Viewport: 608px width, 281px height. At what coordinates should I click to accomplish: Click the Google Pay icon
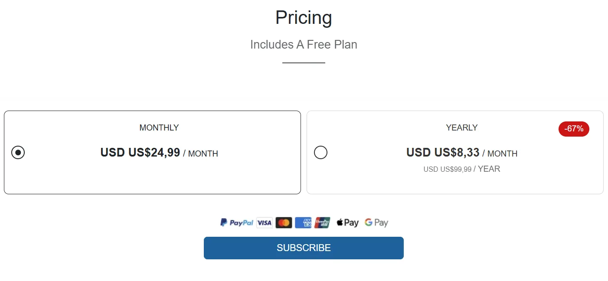click(x=376, y=222)
